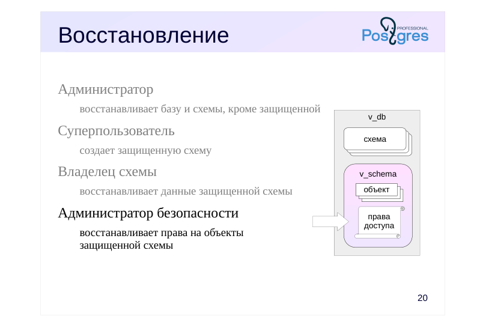The height and width of the screenshot is (325, 486).
Task: Click text "восстанавливает данные защищенной схемы"
Action: coord(186,192)
